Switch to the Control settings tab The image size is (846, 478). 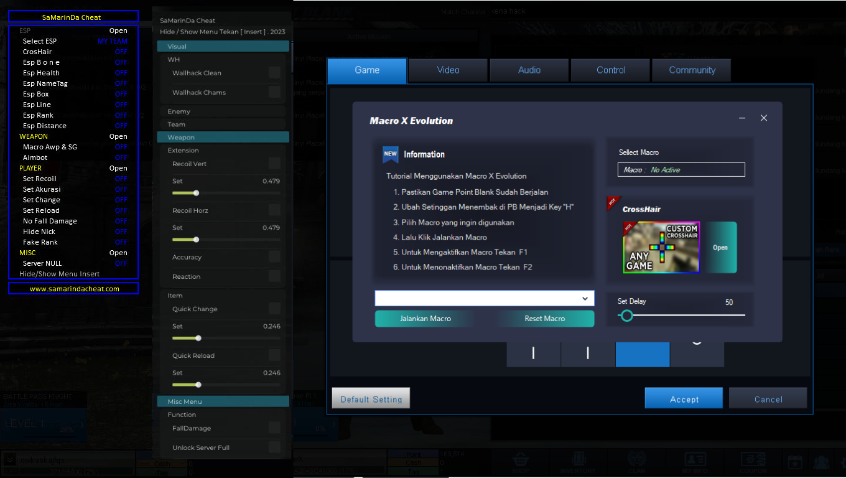611,70
